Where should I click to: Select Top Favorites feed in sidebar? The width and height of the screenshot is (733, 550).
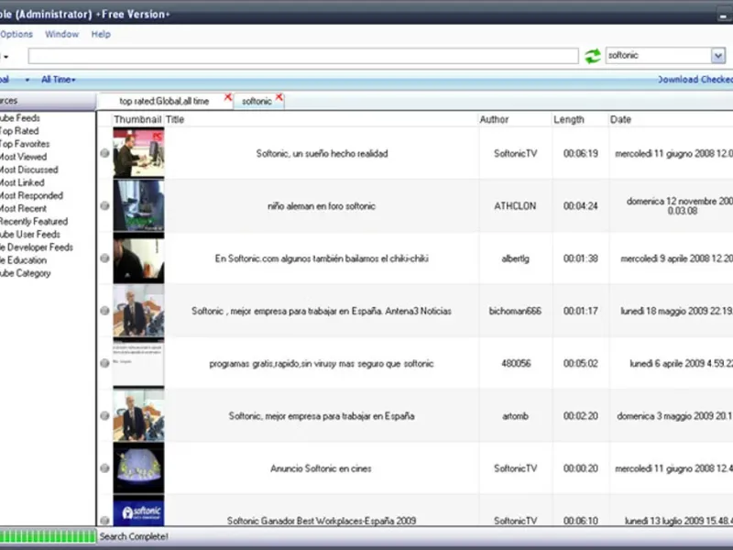coord(25,144)
